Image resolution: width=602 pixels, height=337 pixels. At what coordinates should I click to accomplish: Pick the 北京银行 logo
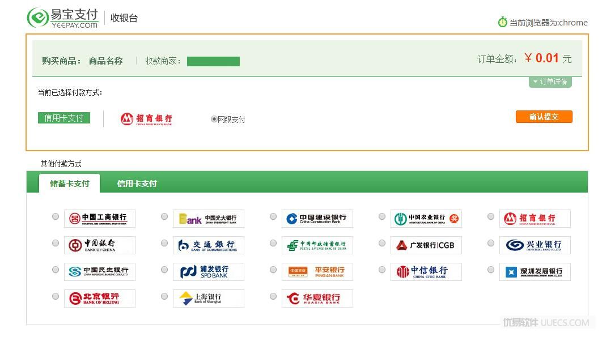pos(100,298)
